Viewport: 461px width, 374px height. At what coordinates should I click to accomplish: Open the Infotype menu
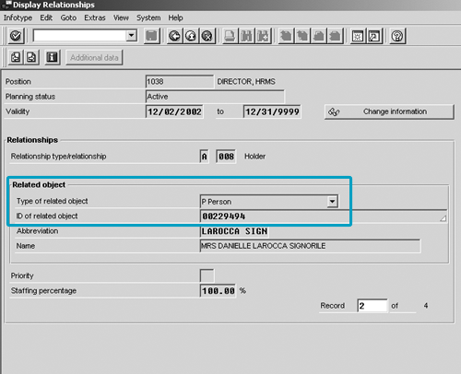pos(18,18)
